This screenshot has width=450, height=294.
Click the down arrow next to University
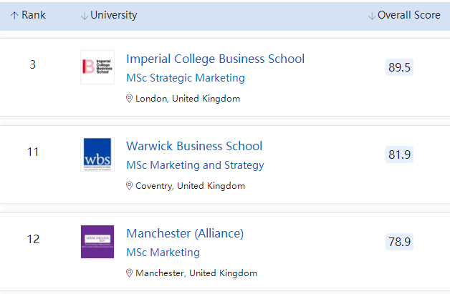85,16
